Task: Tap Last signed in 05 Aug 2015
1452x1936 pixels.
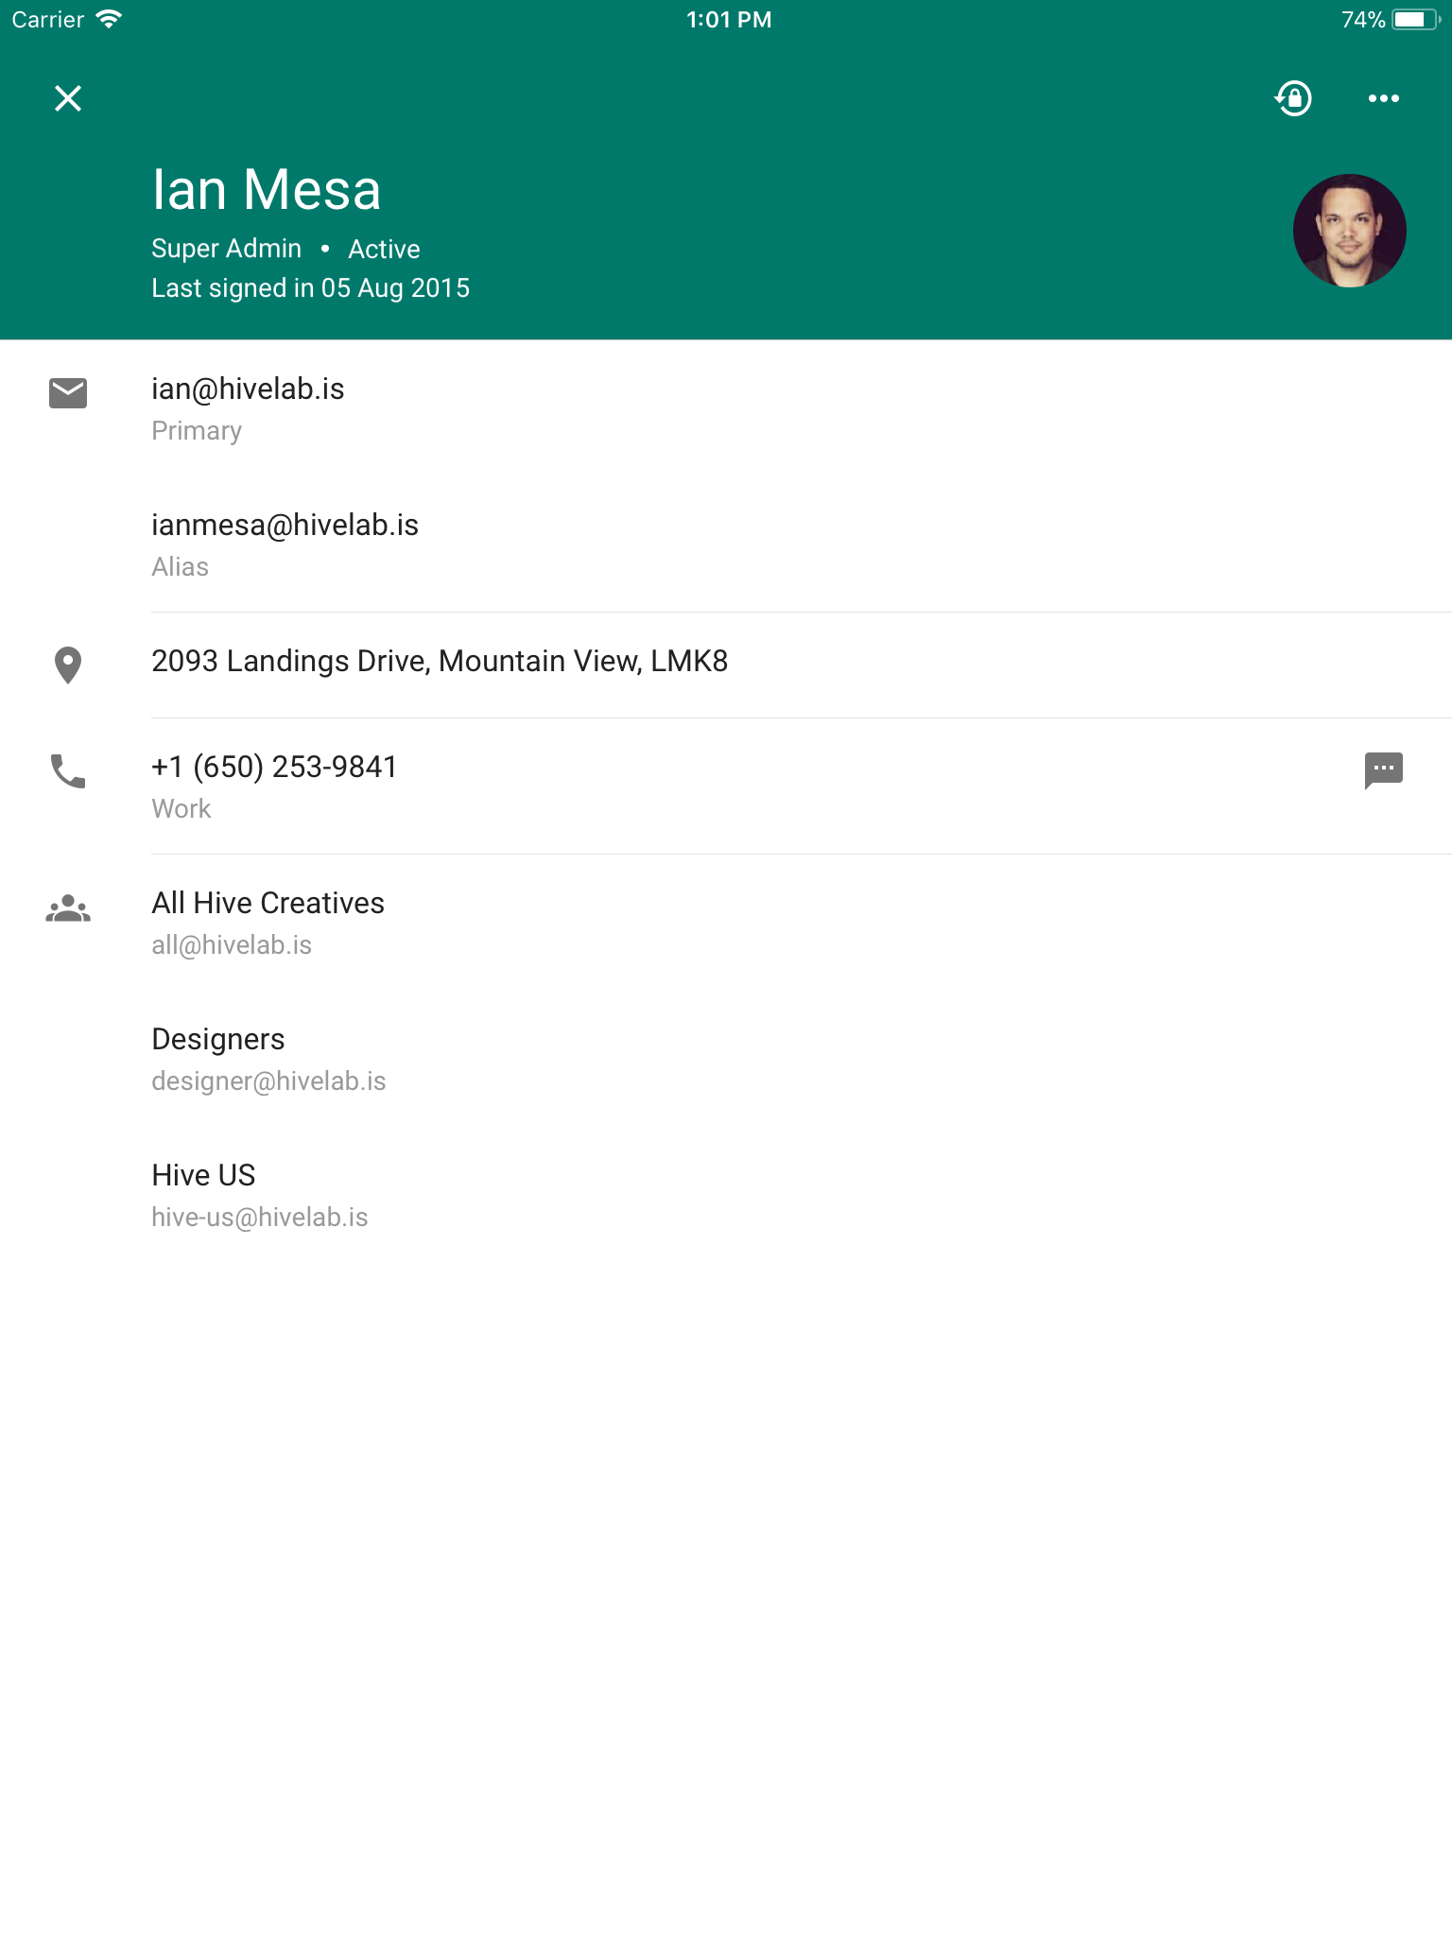Action: [x=310, y=287]
